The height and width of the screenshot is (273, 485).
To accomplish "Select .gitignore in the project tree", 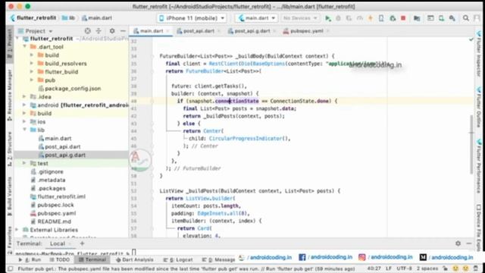I will click(x=51, y=171).
